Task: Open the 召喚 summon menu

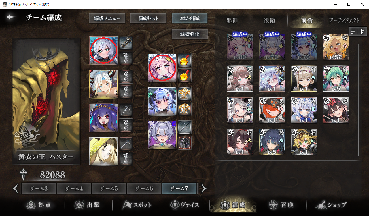Action: point(281,205)
